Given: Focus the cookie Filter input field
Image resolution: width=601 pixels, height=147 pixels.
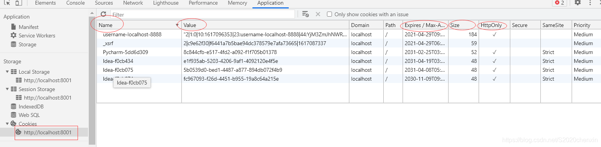Looking at the screenshot, I should click(203, 14).
